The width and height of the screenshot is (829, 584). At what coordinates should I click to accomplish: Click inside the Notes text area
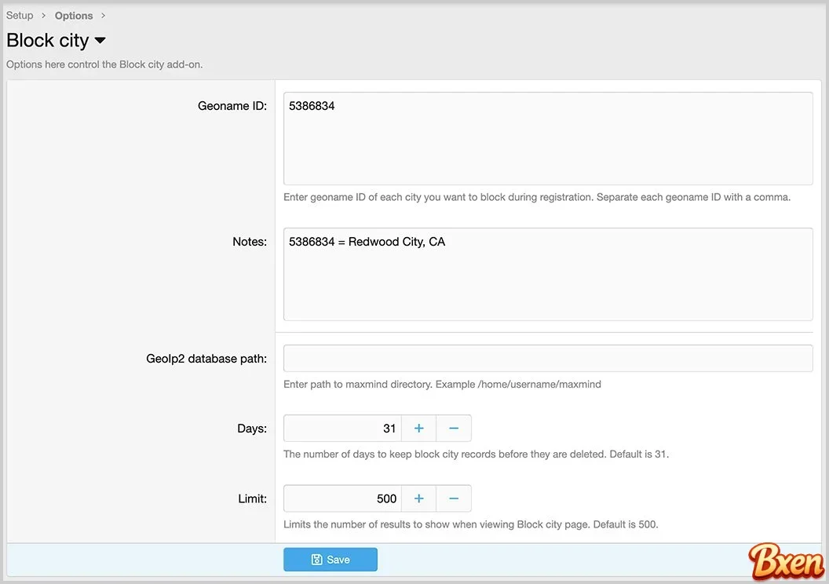547,274
